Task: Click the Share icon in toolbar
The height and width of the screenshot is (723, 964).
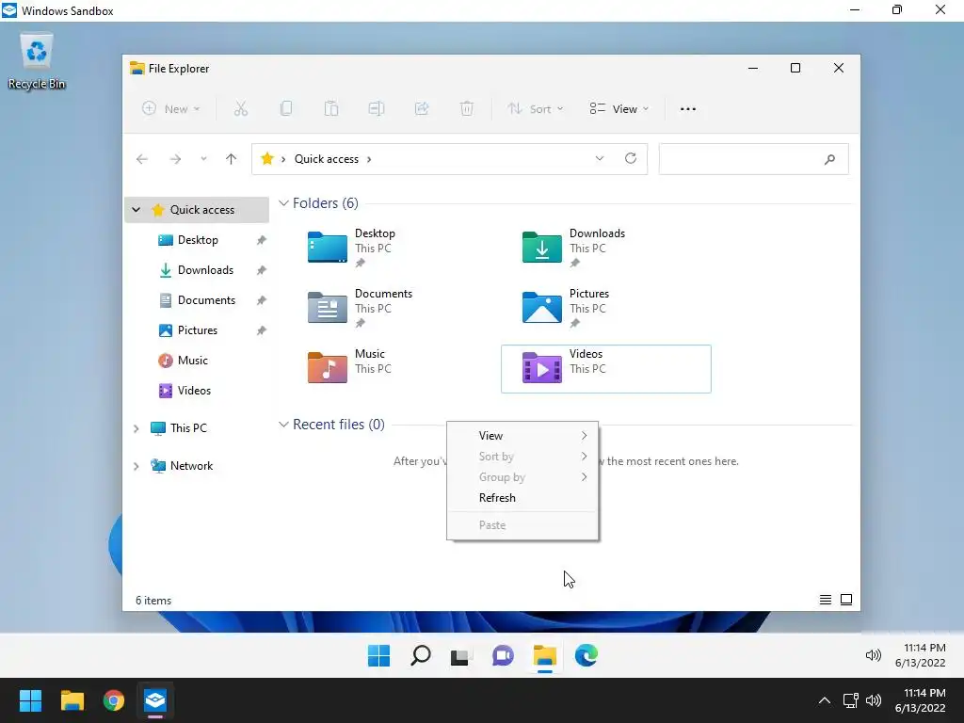Action: [x=422, y=109]
